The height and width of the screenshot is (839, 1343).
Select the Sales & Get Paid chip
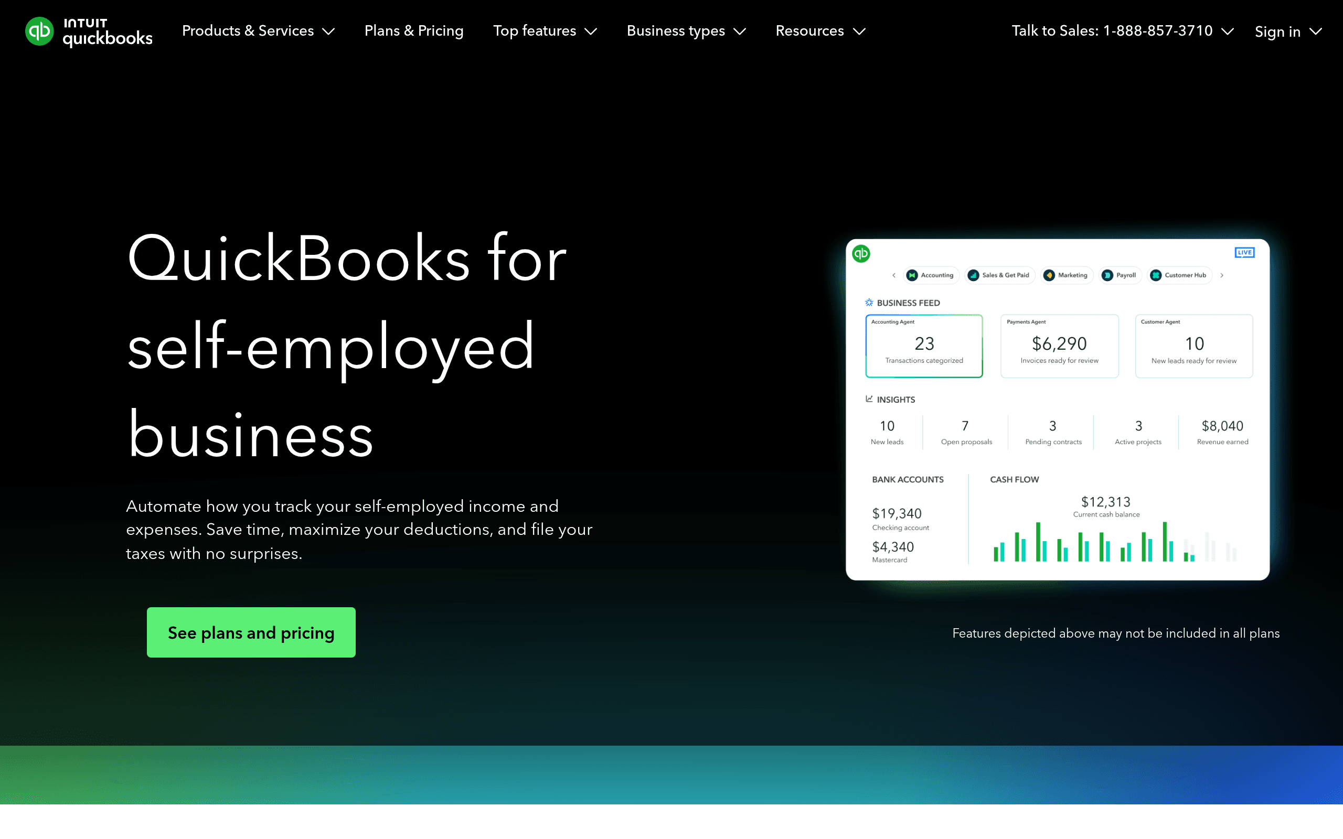(999, 275)
